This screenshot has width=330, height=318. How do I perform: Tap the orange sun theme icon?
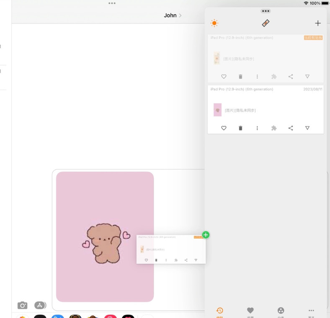pyautogui.click(x=214, y=23)
